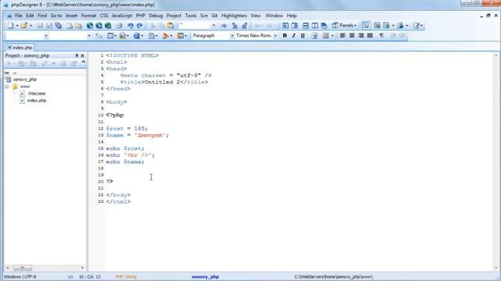The image size is (501, 281).
Task: Select the www folder in project tree
Action: (24, 87)
